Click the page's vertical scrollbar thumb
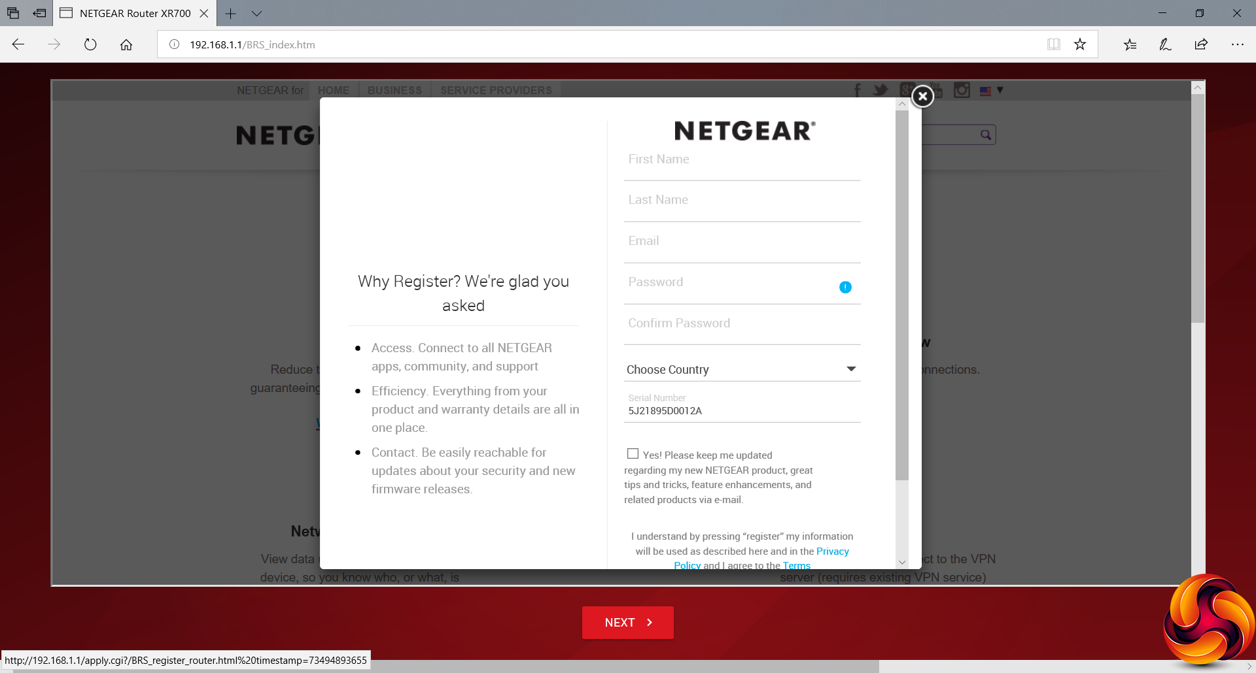 (1198, 208)
